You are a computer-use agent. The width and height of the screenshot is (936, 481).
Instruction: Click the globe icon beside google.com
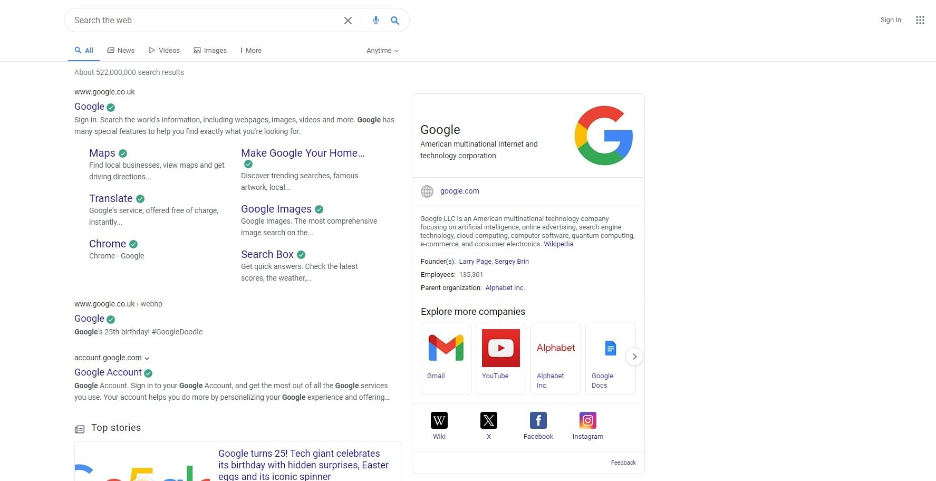[427, 191]
